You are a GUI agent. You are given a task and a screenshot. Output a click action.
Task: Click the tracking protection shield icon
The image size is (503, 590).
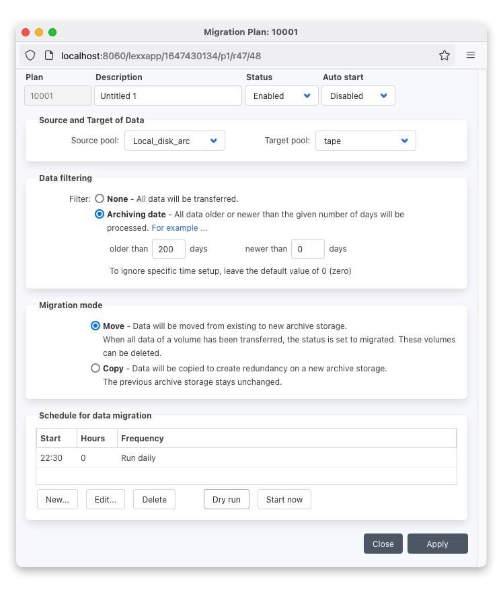(30, 55)
